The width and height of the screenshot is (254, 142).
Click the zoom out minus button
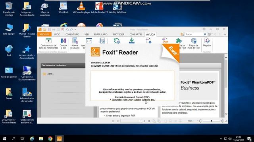pos(200,121)
